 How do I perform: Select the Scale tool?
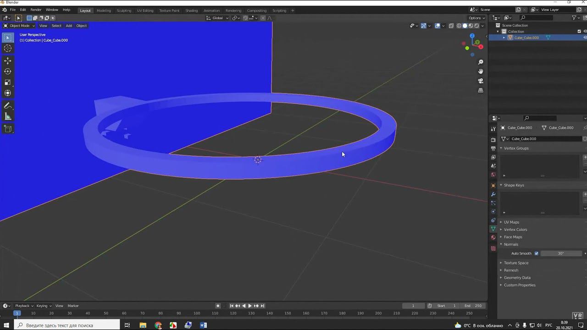(8, 82)
